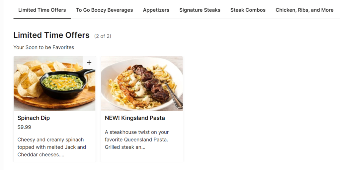The width and height of the screenshot is (340, 170).
Task: Switch to the To Go Boozy Beverages tab
Action: tap(104, 10)
